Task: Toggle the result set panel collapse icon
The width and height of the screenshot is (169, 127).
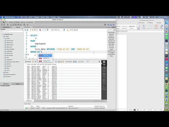Action: (x=99, y=62)
